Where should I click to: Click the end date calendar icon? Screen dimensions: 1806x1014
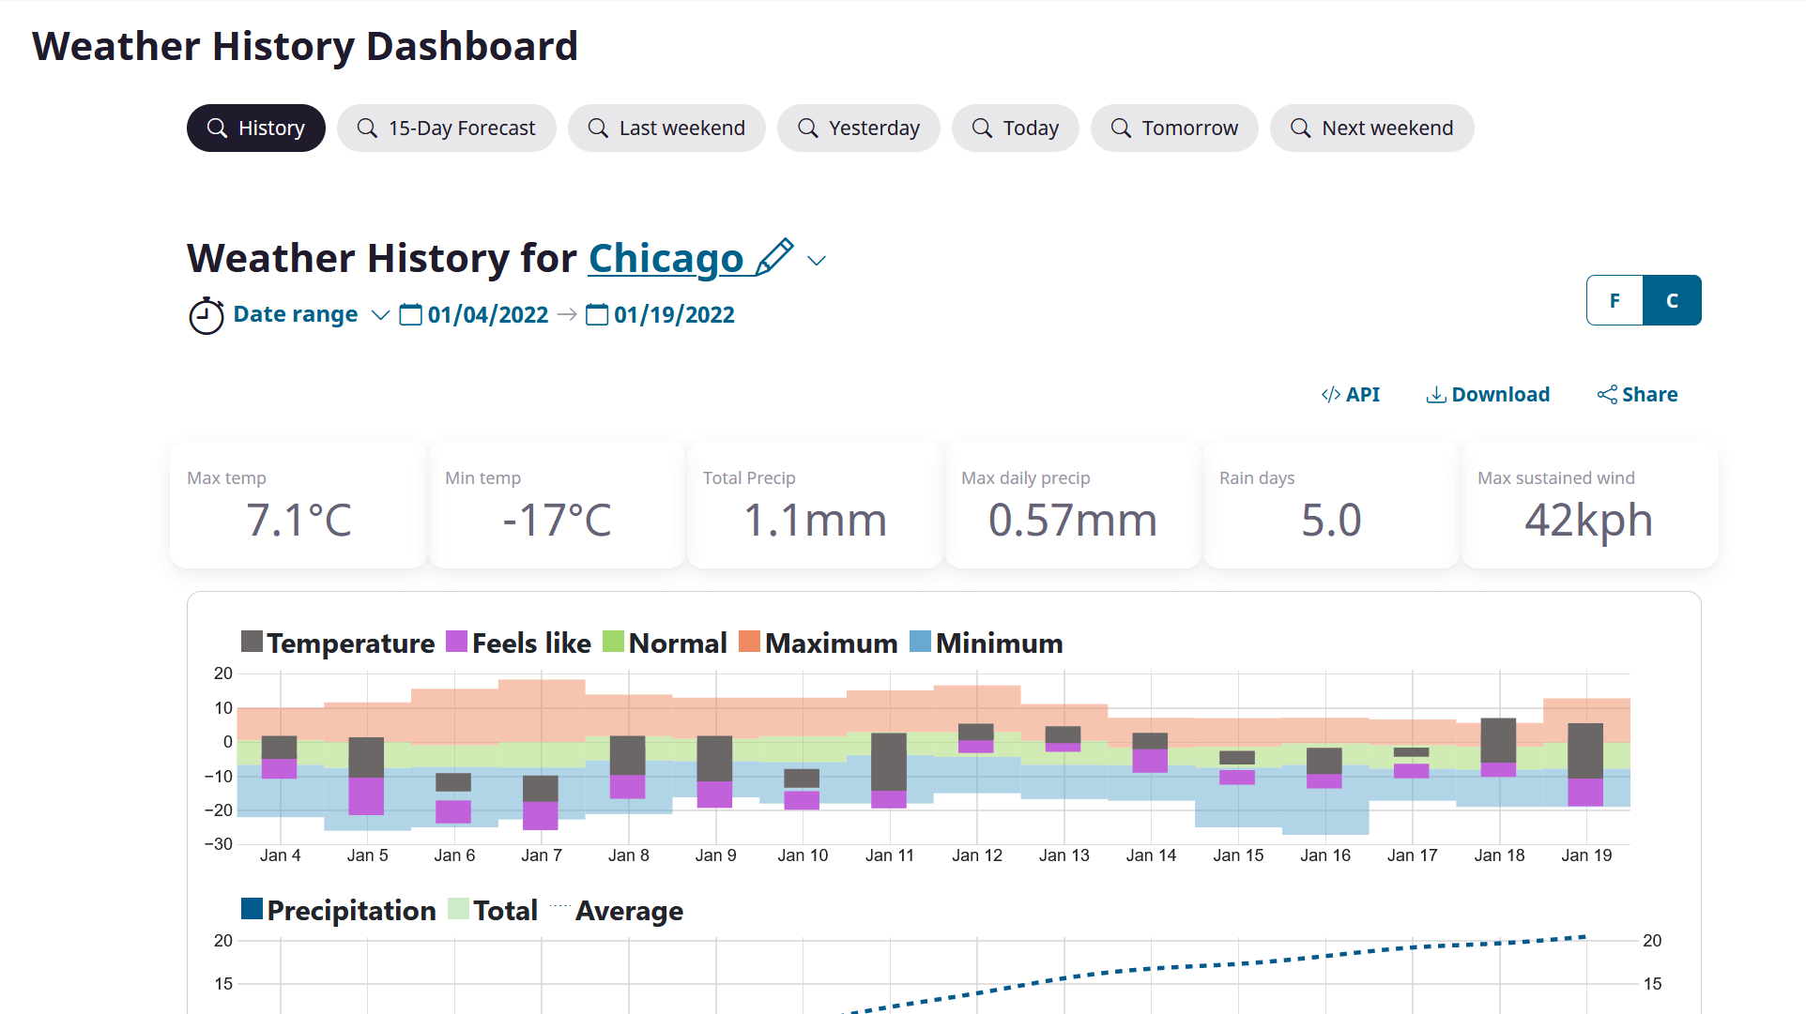click(597, 315)
